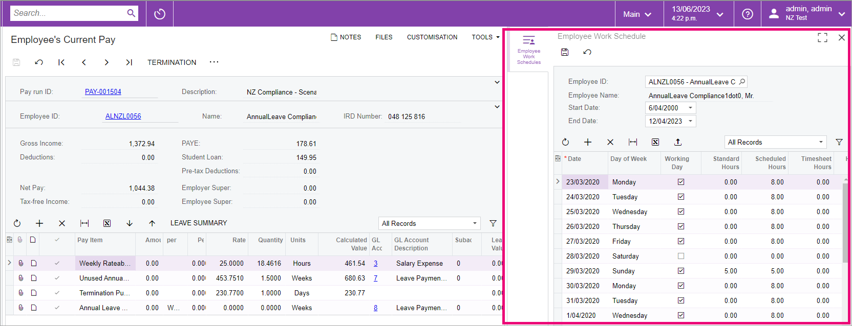Open End Date calendar dropdown
Screen dimensions: 852x326
point(690,121)
